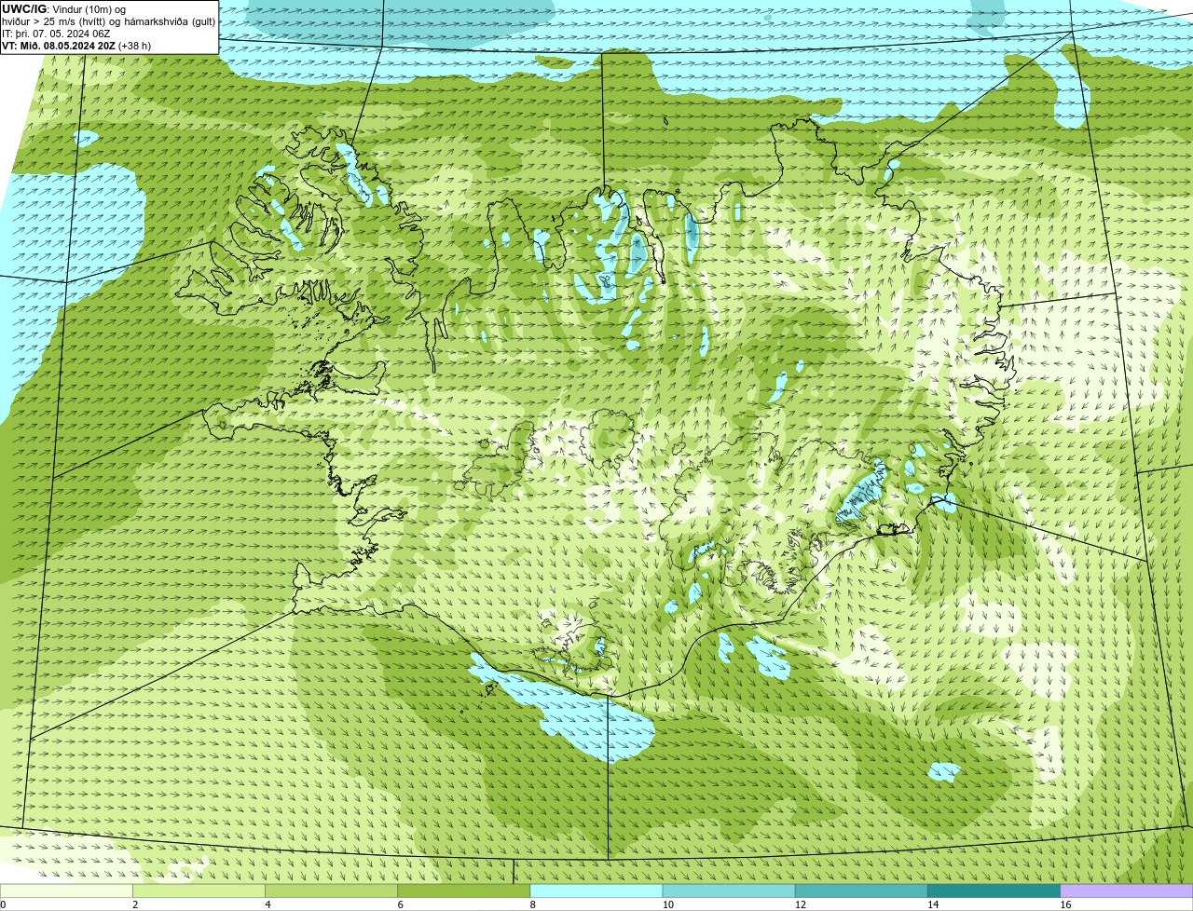Click the legend tick label "4"
The width and height of the screenshot is (1193, 911).
tap(267, 904)
